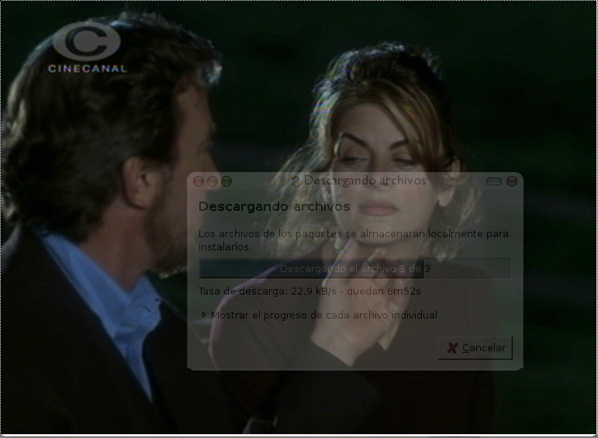The image size is (598, 438).
Task: Click the round button at dialog's far right
Action: [x=512, y=181]
